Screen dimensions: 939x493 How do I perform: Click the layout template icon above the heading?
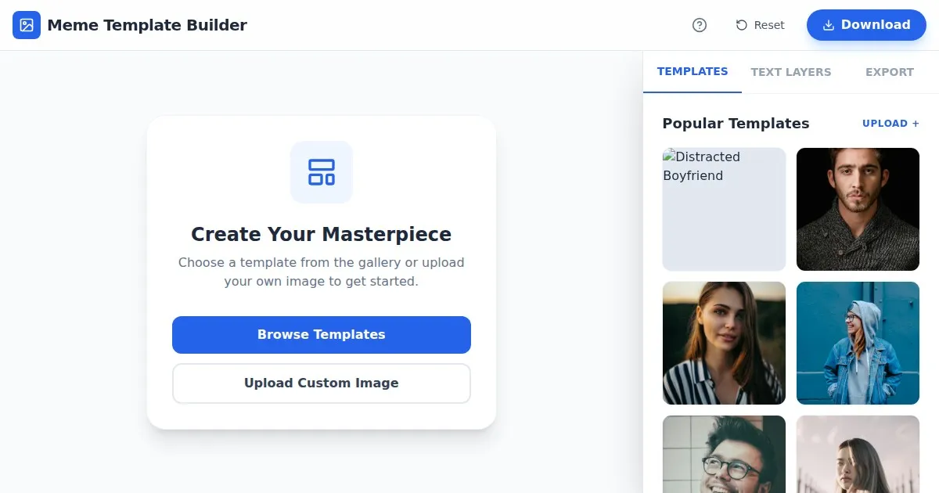(x=322, y=172)
